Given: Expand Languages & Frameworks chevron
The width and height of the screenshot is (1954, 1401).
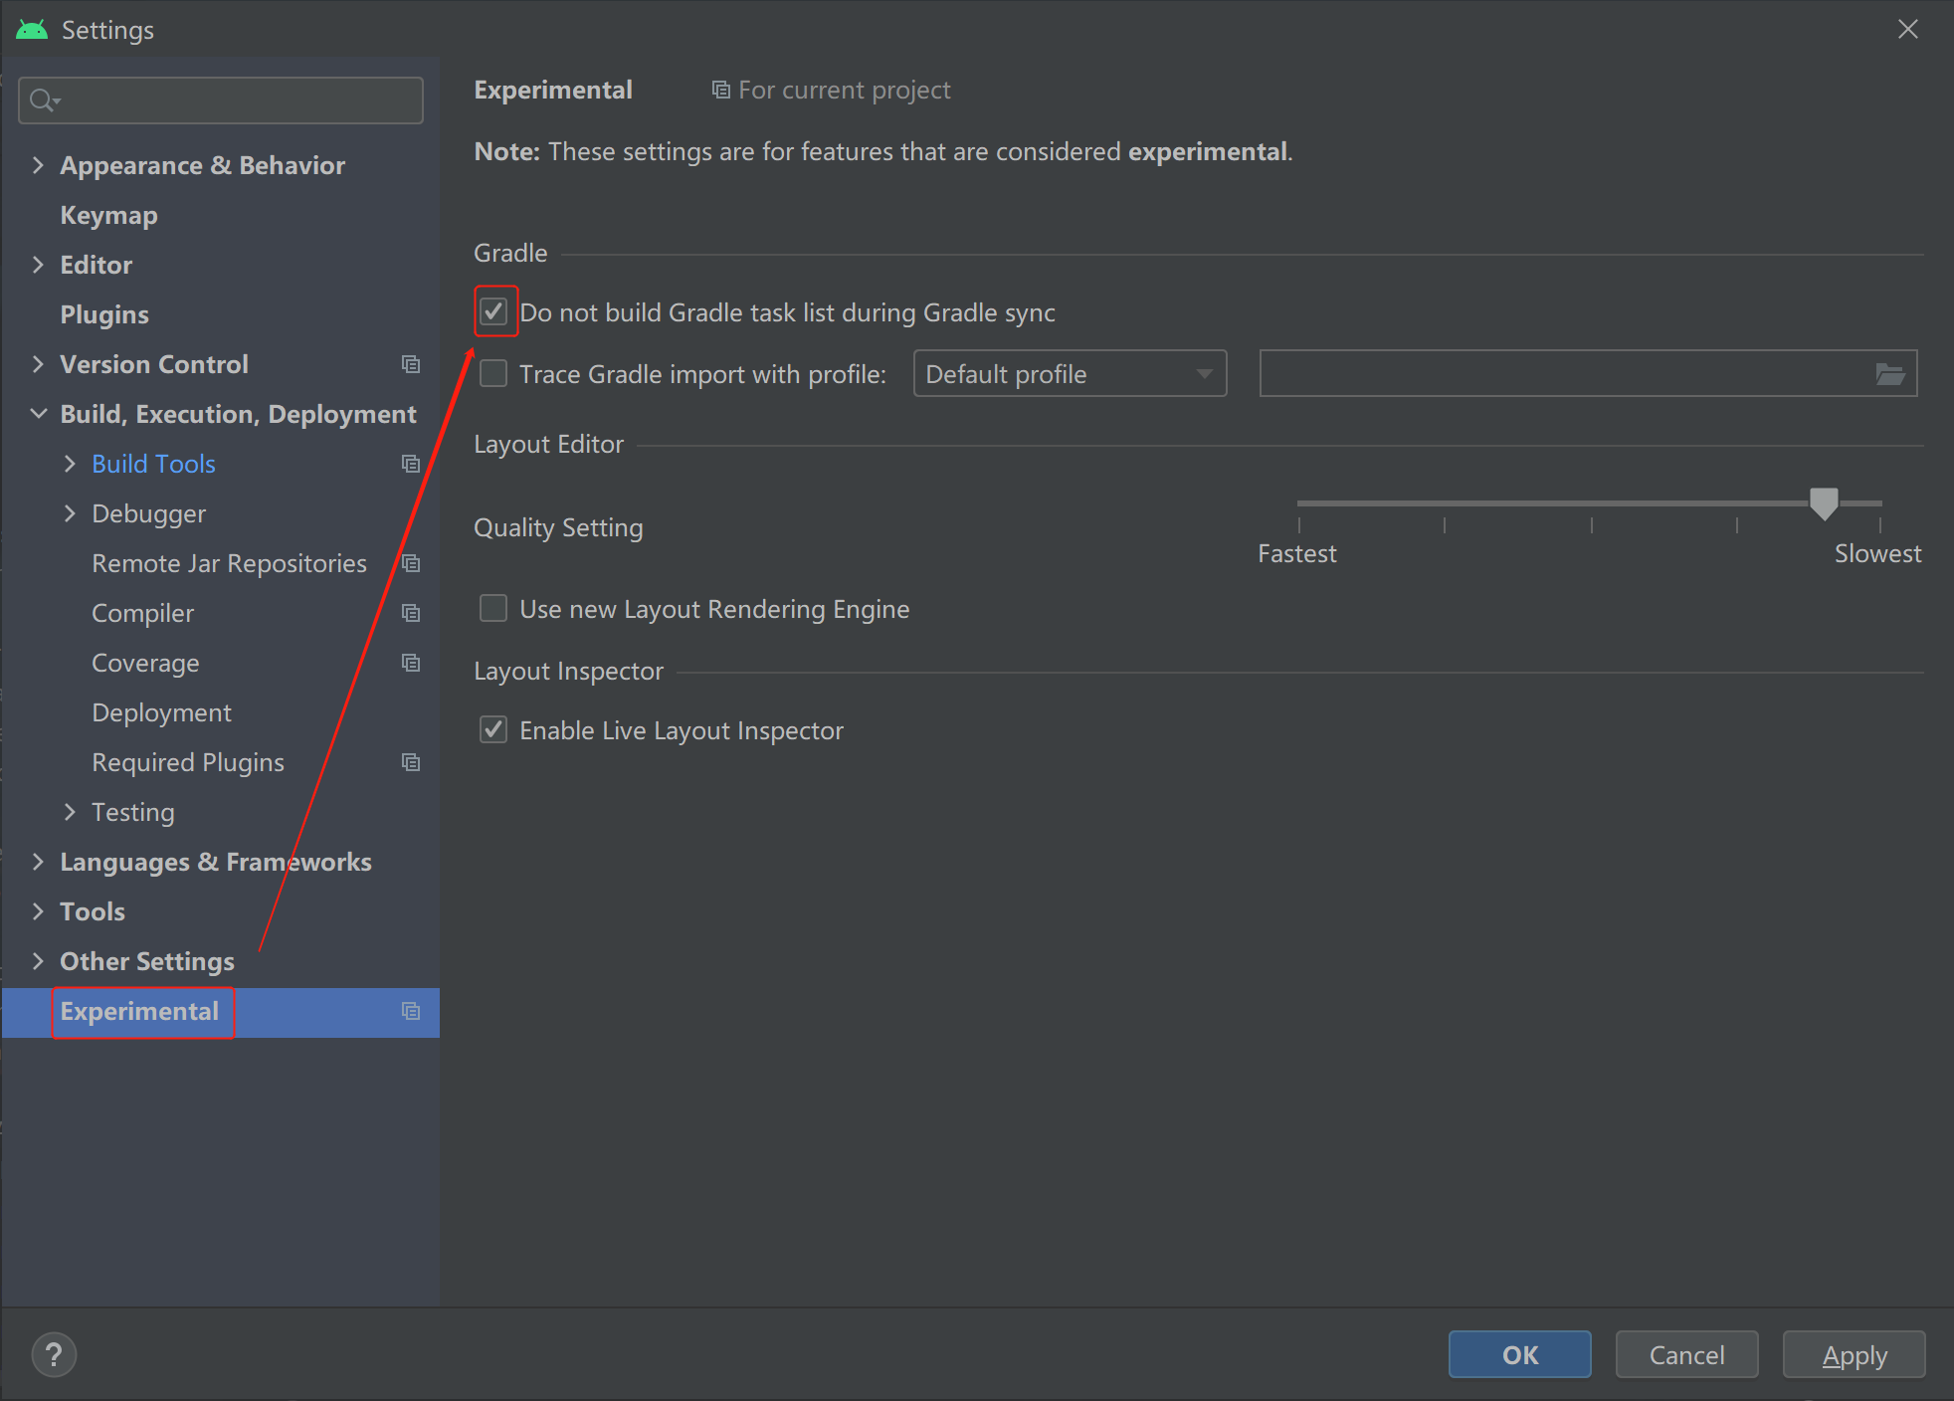Looking at the screenshot, I should (38, 862).
